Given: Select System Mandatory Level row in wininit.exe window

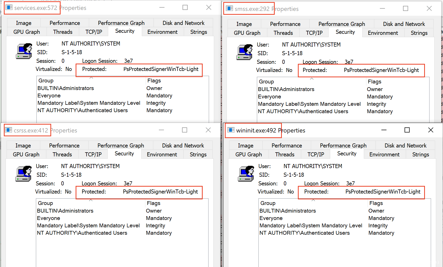Looking at the screenshot, I should pyautogui.click(x=345, y=226).
